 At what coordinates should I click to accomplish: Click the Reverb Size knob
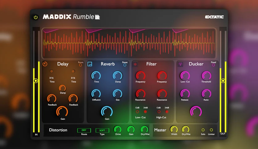coord(118,94)
